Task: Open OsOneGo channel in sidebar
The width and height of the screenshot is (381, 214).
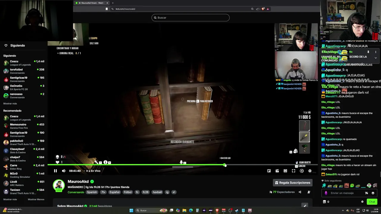Action: coord(24,87)
